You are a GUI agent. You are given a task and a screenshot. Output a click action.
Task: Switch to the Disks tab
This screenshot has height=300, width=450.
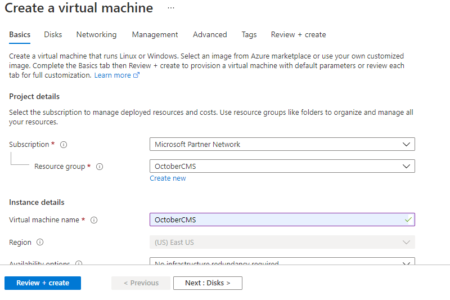(x=53, y=34)
